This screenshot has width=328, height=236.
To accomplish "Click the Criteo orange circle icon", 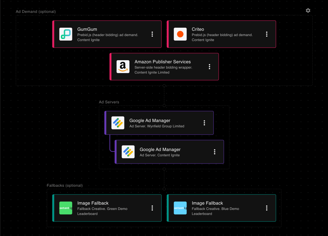I will (x=180, y=34).
